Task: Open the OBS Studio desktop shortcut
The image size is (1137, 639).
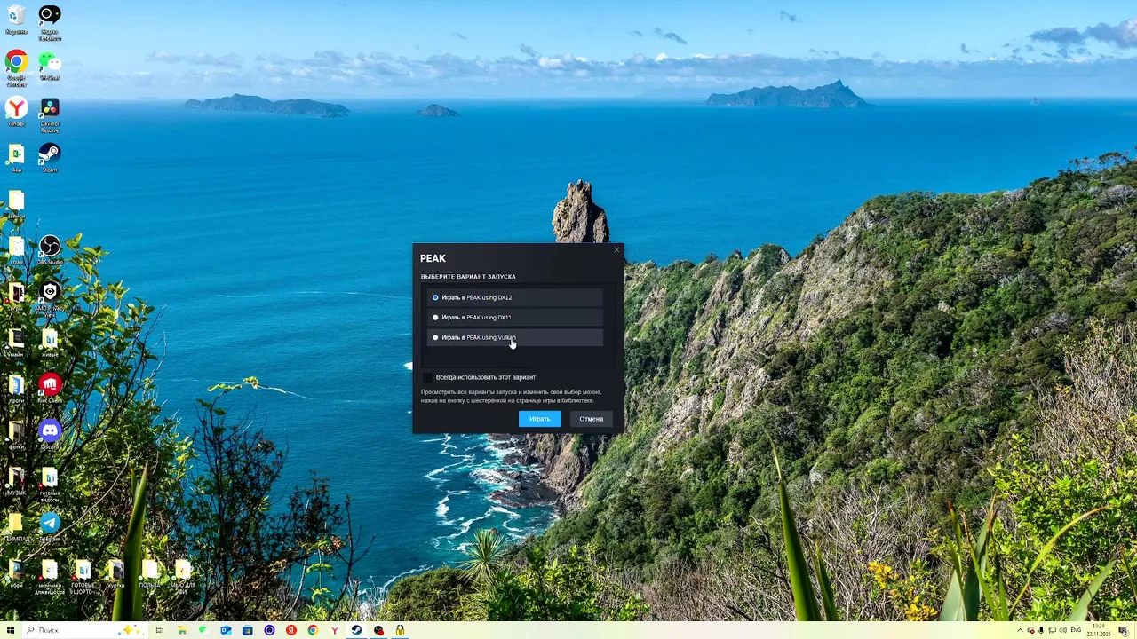Action: click(x=50, y=249)
